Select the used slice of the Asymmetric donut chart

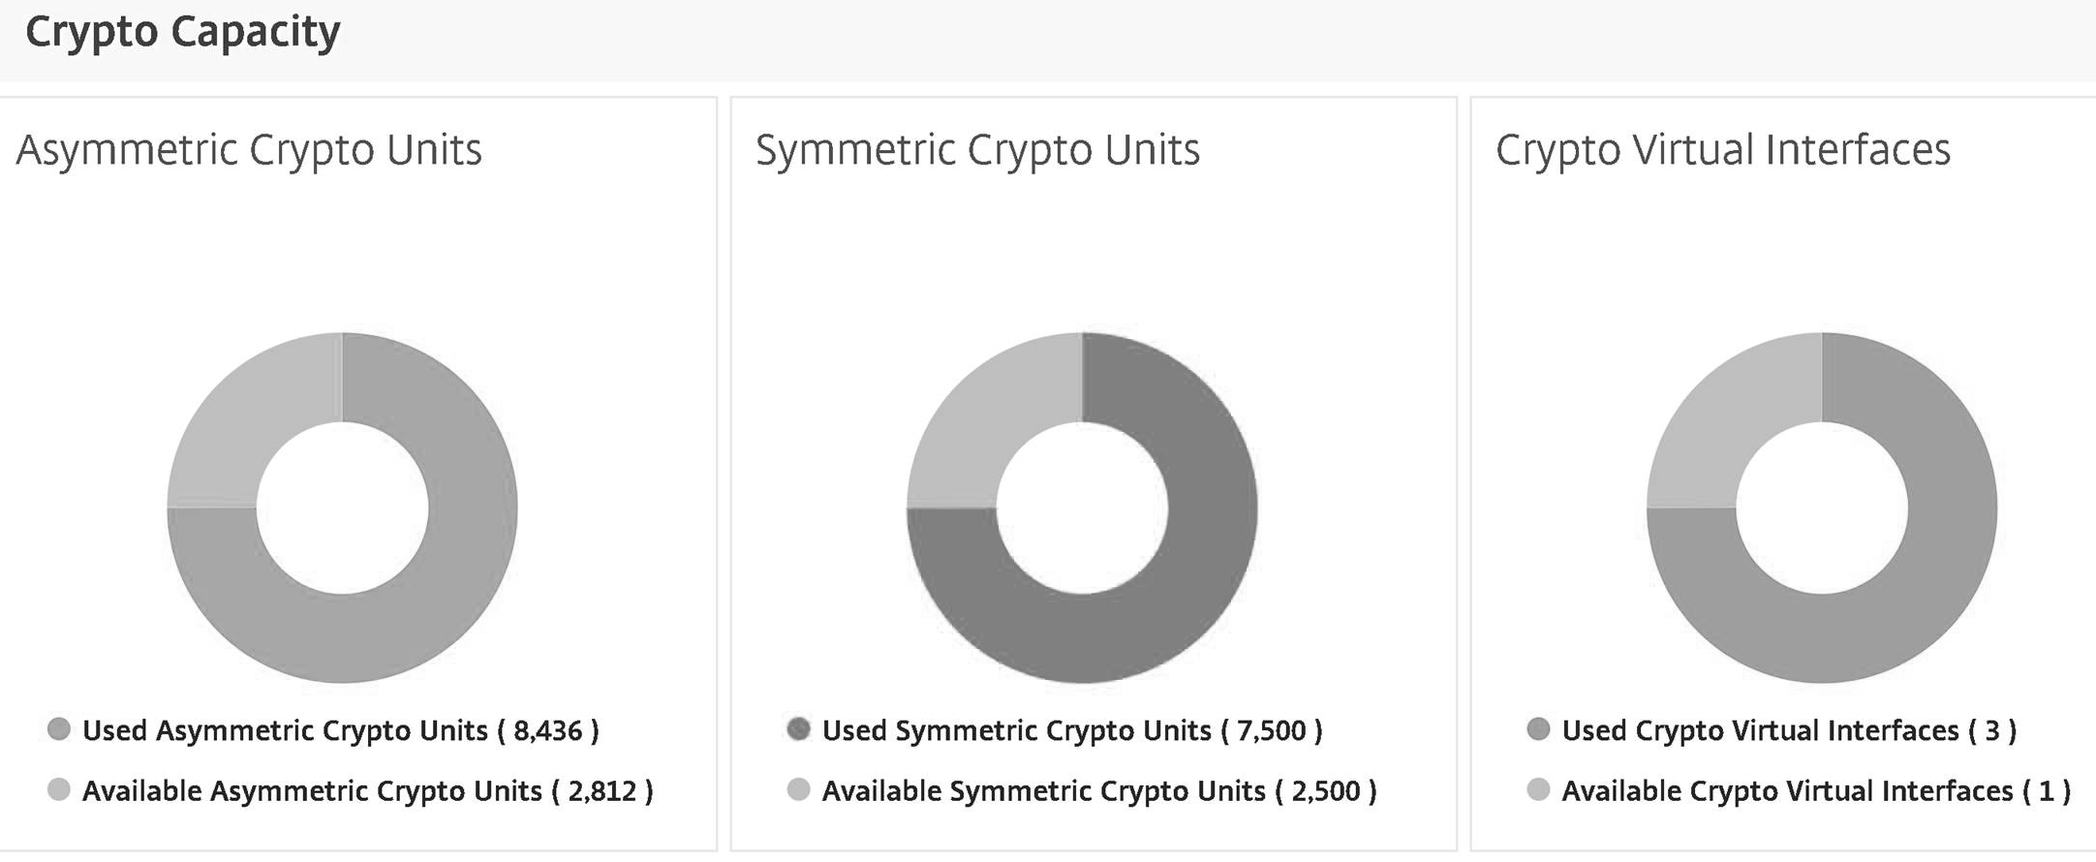pyautogui.click(x=426, y=591)
